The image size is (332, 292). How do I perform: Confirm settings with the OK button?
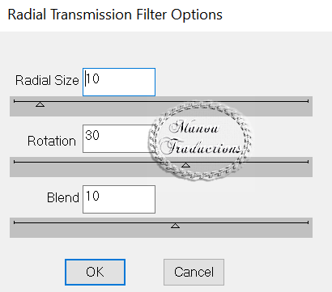click(x=95, y=272)
